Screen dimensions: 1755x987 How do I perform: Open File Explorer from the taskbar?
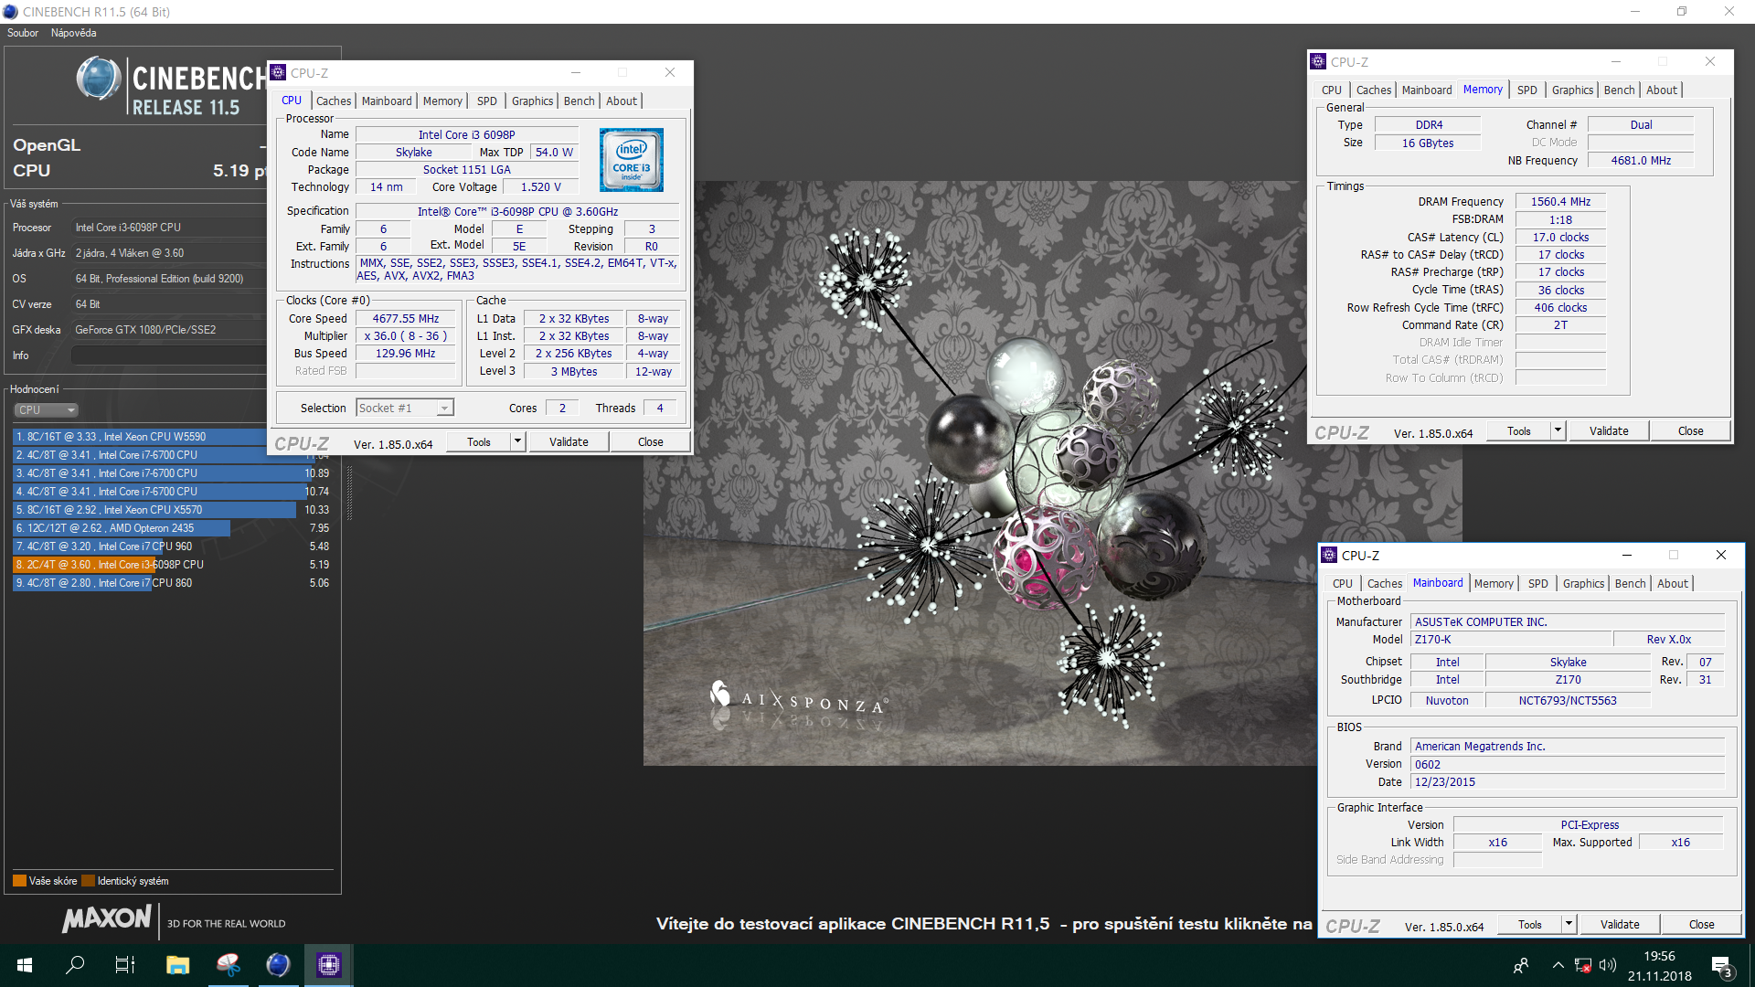pos(177,965)
